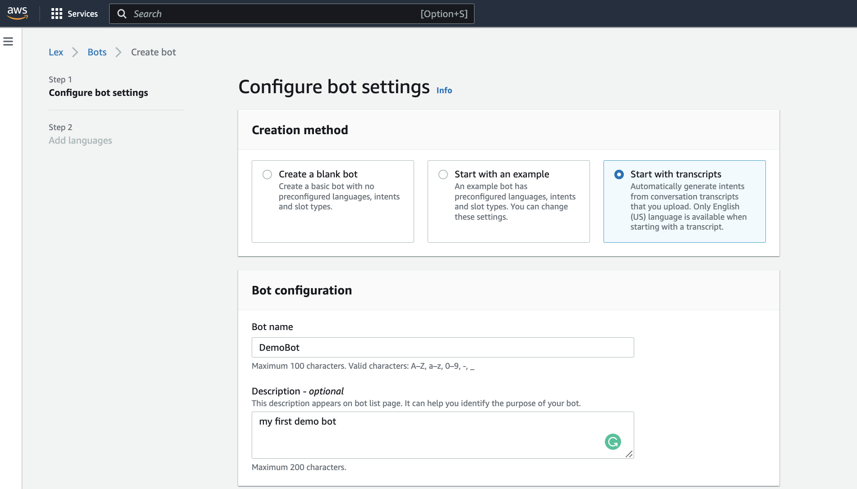This screenshot has height=489, width=857.
Task: Click the Create a blank bot card
Action: 332,201
